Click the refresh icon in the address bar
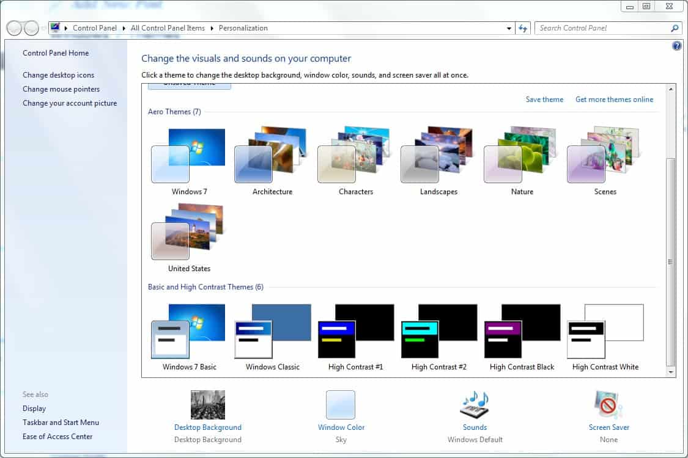688x458 pixels. (x=523, y=28)
